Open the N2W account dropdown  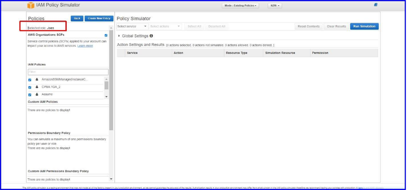274,6
